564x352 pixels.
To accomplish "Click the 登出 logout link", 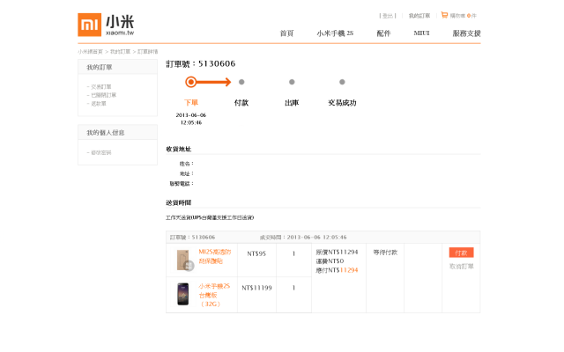I will [388, 16].
